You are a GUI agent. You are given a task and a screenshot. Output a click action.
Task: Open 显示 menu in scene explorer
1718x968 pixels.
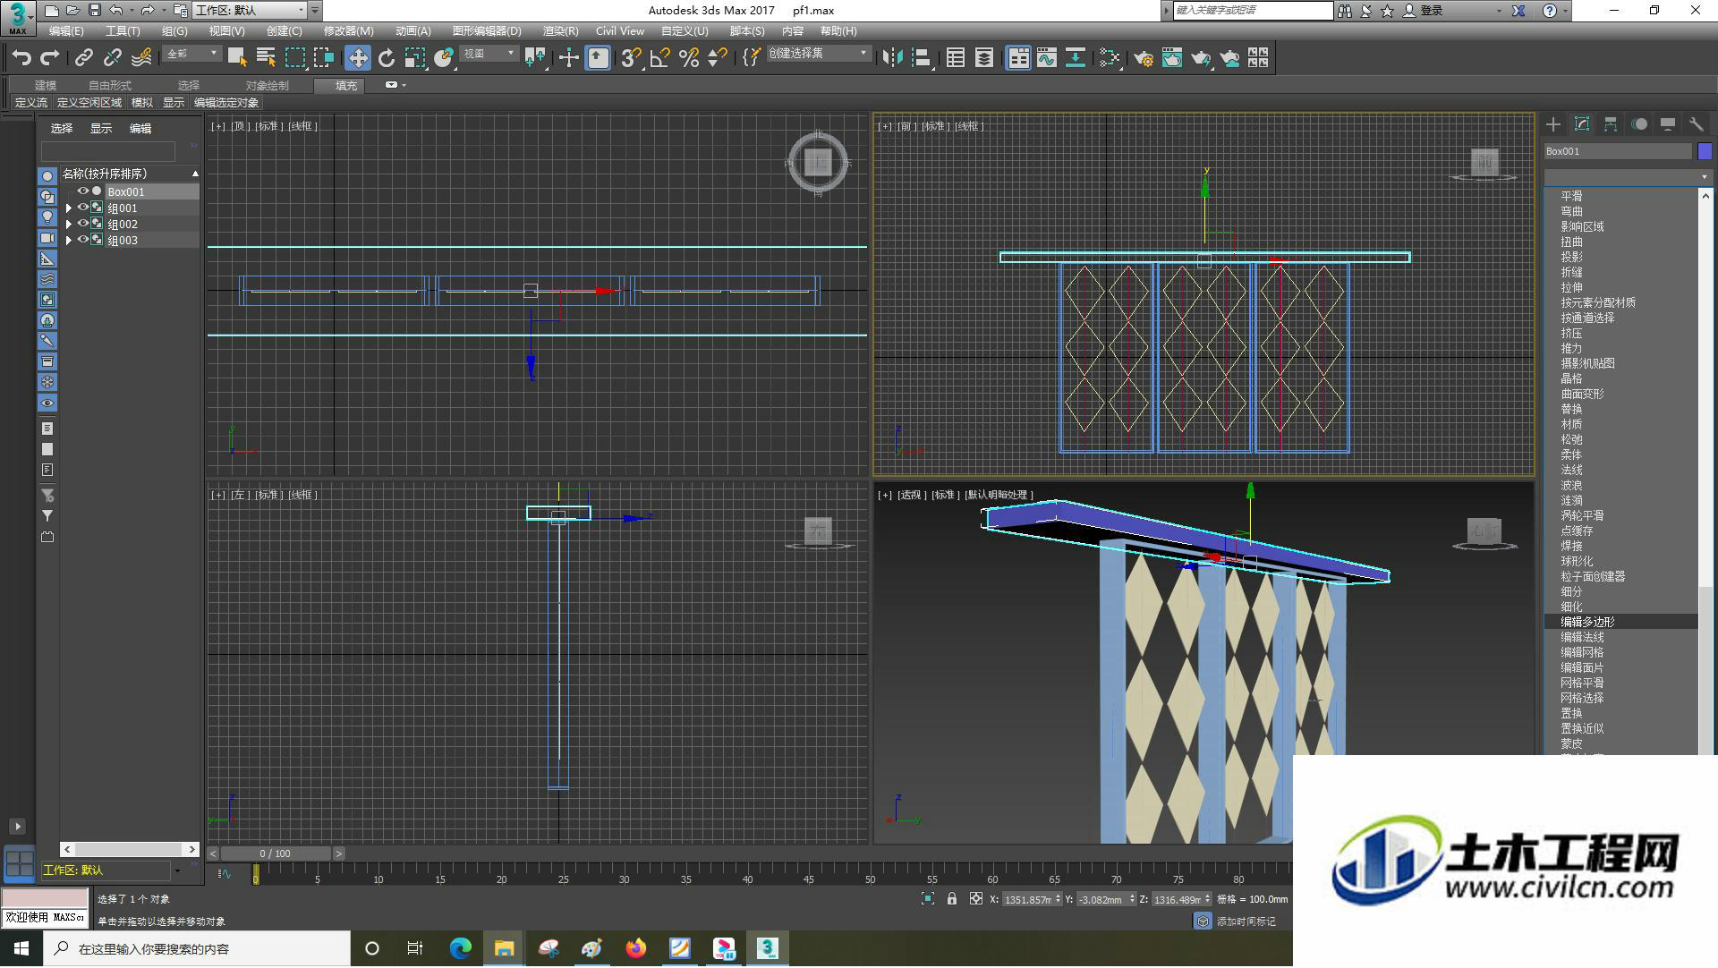pyautogui.click(x=101, y=129)
